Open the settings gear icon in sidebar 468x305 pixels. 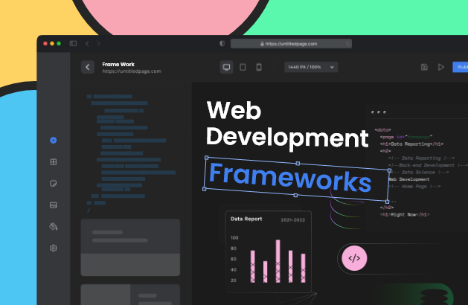pyautogui.click(x=54, y=248)
